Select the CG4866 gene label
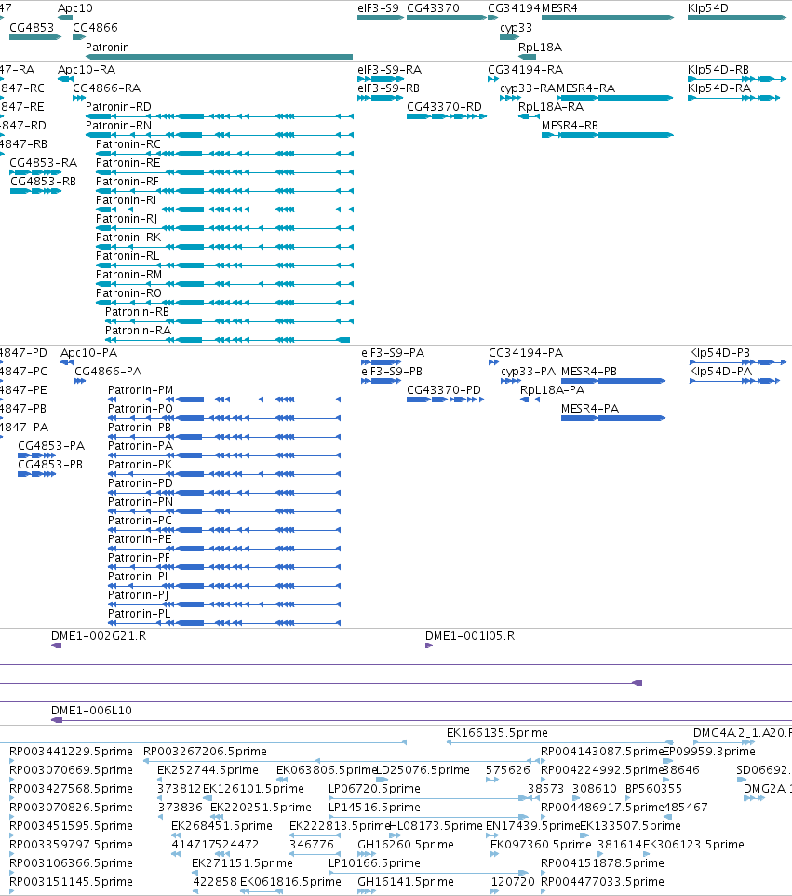Image resolution: width=792 pixels, height=896 pixels. (x=95, y=27)
